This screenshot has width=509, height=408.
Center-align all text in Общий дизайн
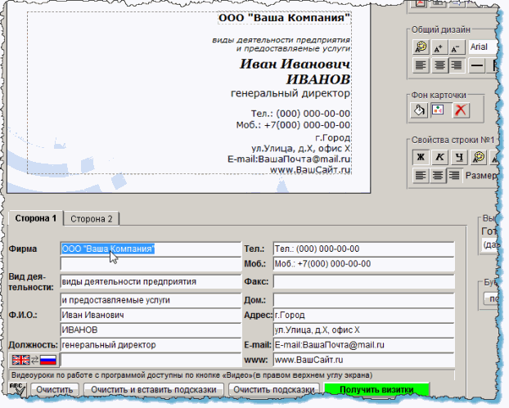click(x=439, y=65)
